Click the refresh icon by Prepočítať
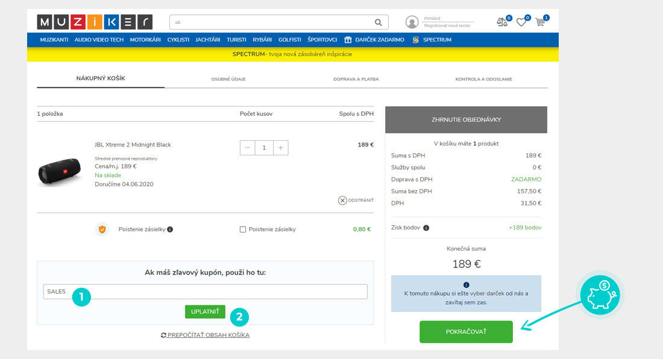This screenshot has width=663, height=359. pos(163,335)
